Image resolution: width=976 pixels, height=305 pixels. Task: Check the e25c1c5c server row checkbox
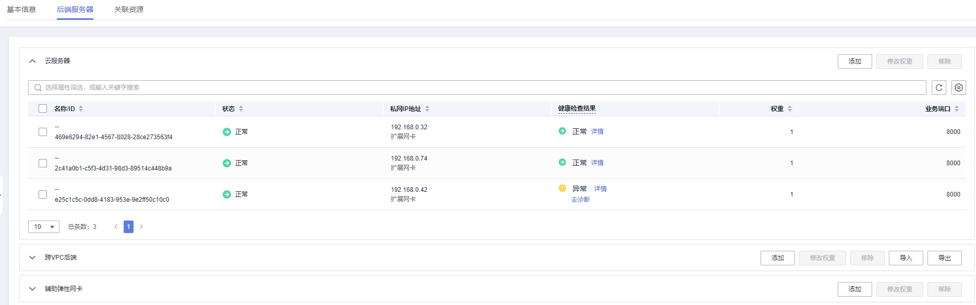pyautogui.click(x=43, y=194)
